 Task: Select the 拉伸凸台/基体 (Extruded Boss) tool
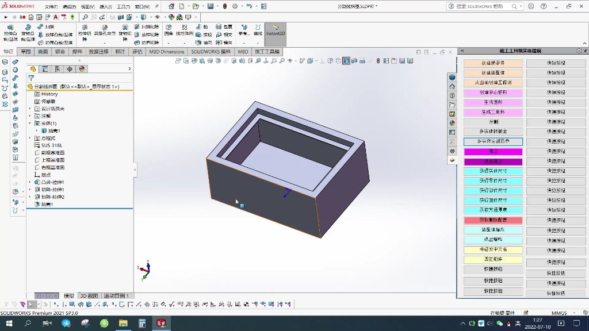pos(10,33)
